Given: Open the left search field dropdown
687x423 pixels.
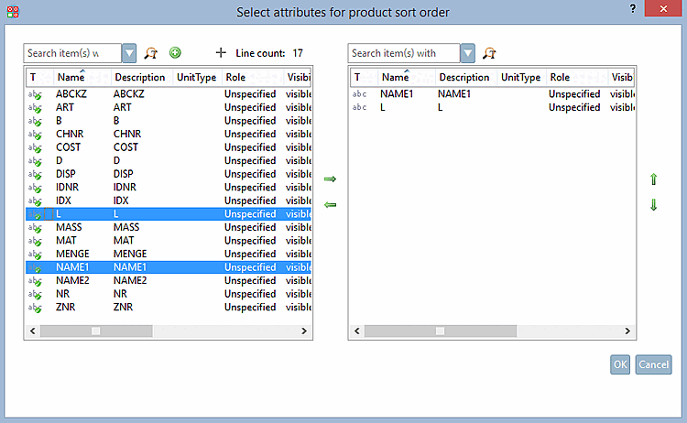Looking at the screenshot, I should pos(129,54).
